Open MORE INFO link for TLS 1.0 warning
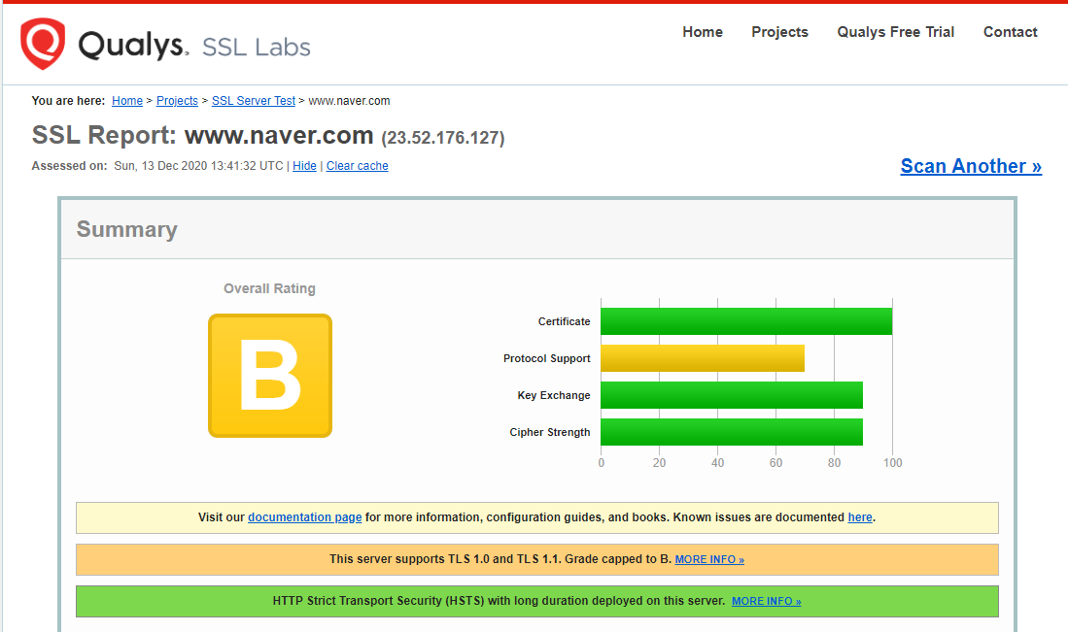The image size is (1068, 632). (x=709, y=559)
